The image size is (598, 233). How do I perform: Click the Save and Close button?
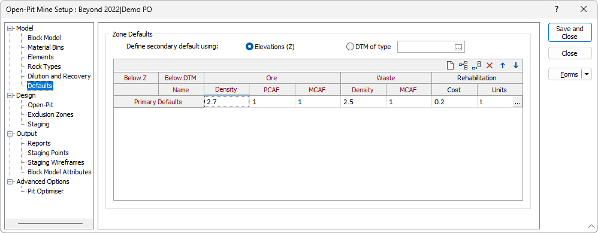click(570, 33)
